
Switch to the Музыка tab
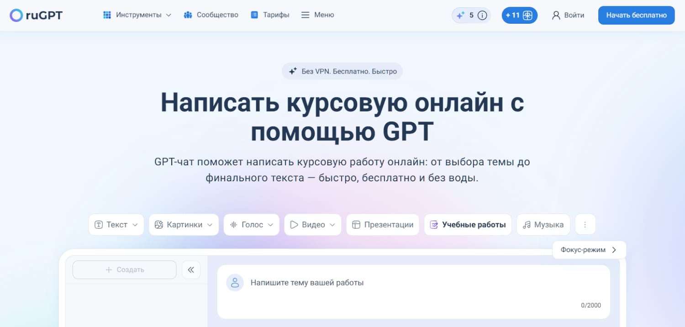pyautogui.click(x=543, y=225)
